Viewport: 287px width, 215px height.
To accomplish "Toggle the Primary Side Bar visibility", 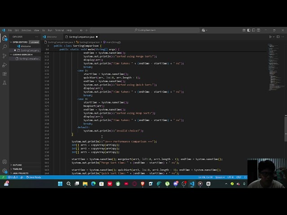I will click(249, 30).
